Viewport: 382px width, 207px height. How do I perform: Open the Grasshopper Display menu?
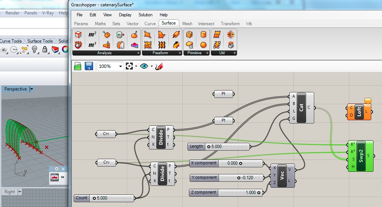pyautogui.click(x=125, y=15)
